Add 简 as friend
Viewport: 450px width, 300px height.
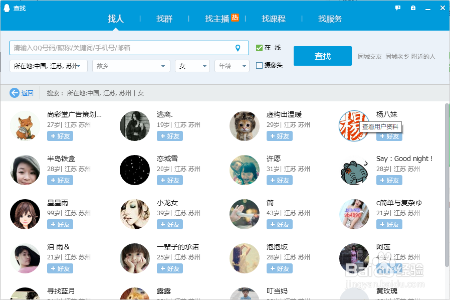click(x=280, y=224)
